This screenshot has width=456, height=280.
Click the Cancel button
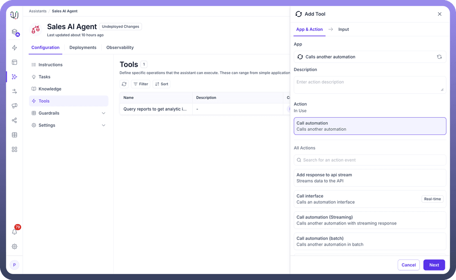click(408, 265)
